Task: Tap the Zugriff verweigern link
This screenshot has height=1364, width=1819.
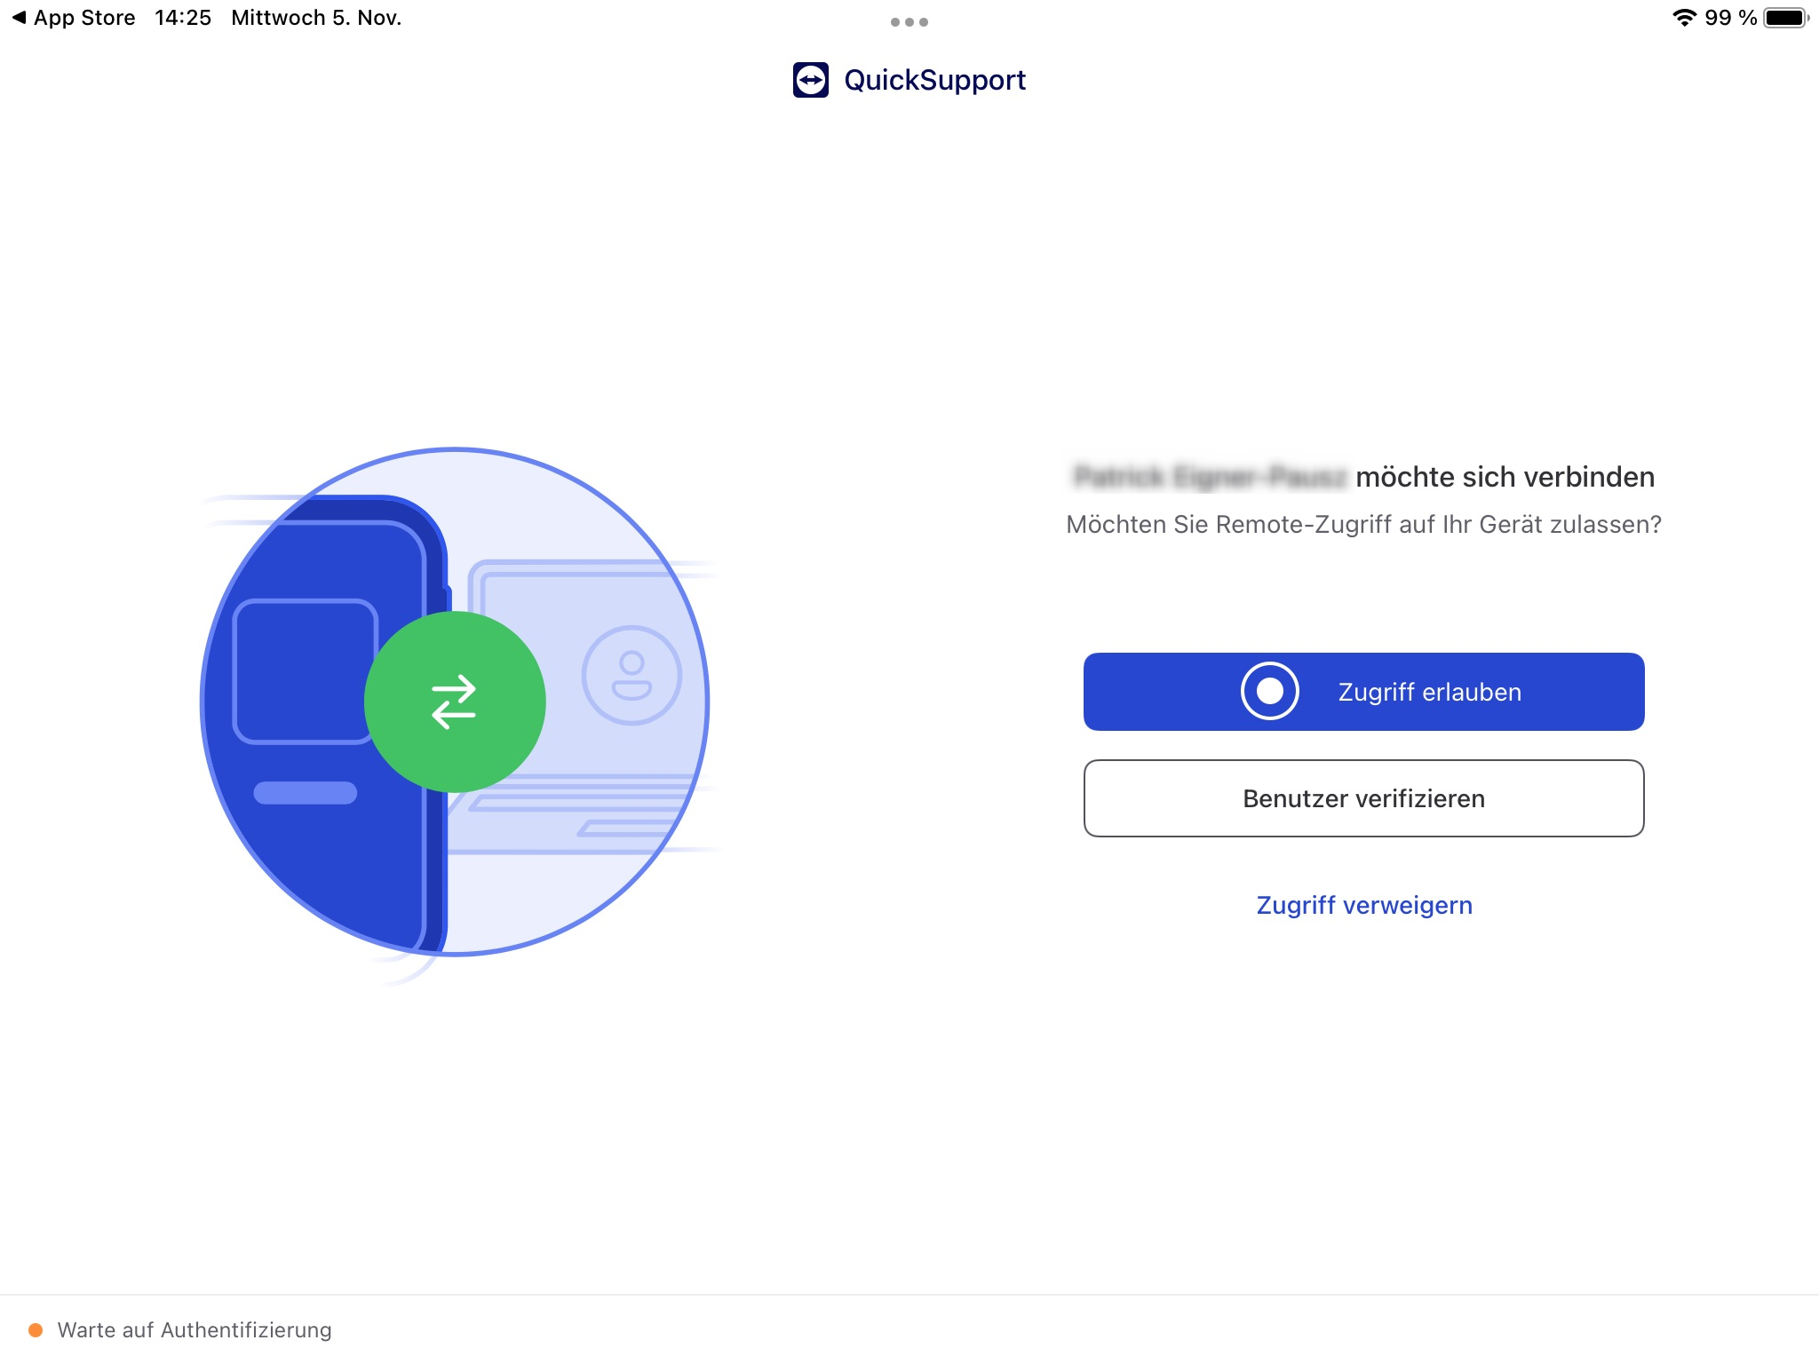Action: click(1363, 905)
